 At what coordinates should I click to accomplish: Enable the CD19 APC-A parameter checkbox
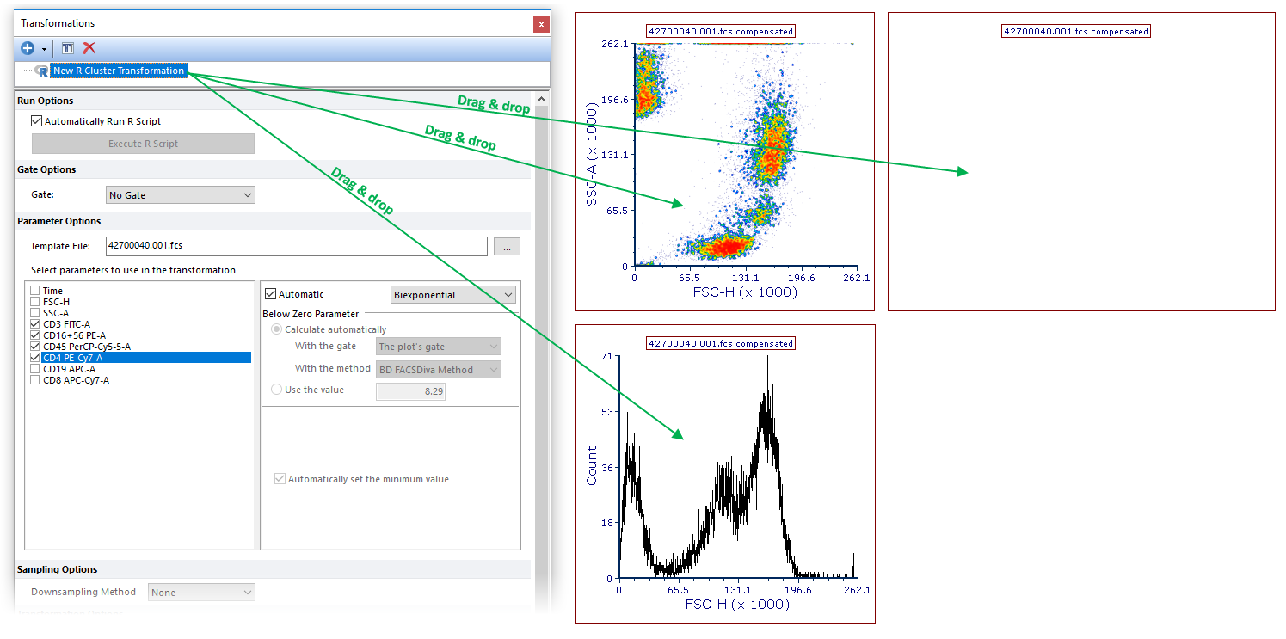(35, 369)
